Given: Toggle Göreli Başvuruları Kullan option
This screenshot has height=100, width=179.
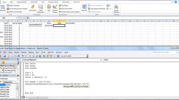Looking at the screenshot, I should point(17,9).
